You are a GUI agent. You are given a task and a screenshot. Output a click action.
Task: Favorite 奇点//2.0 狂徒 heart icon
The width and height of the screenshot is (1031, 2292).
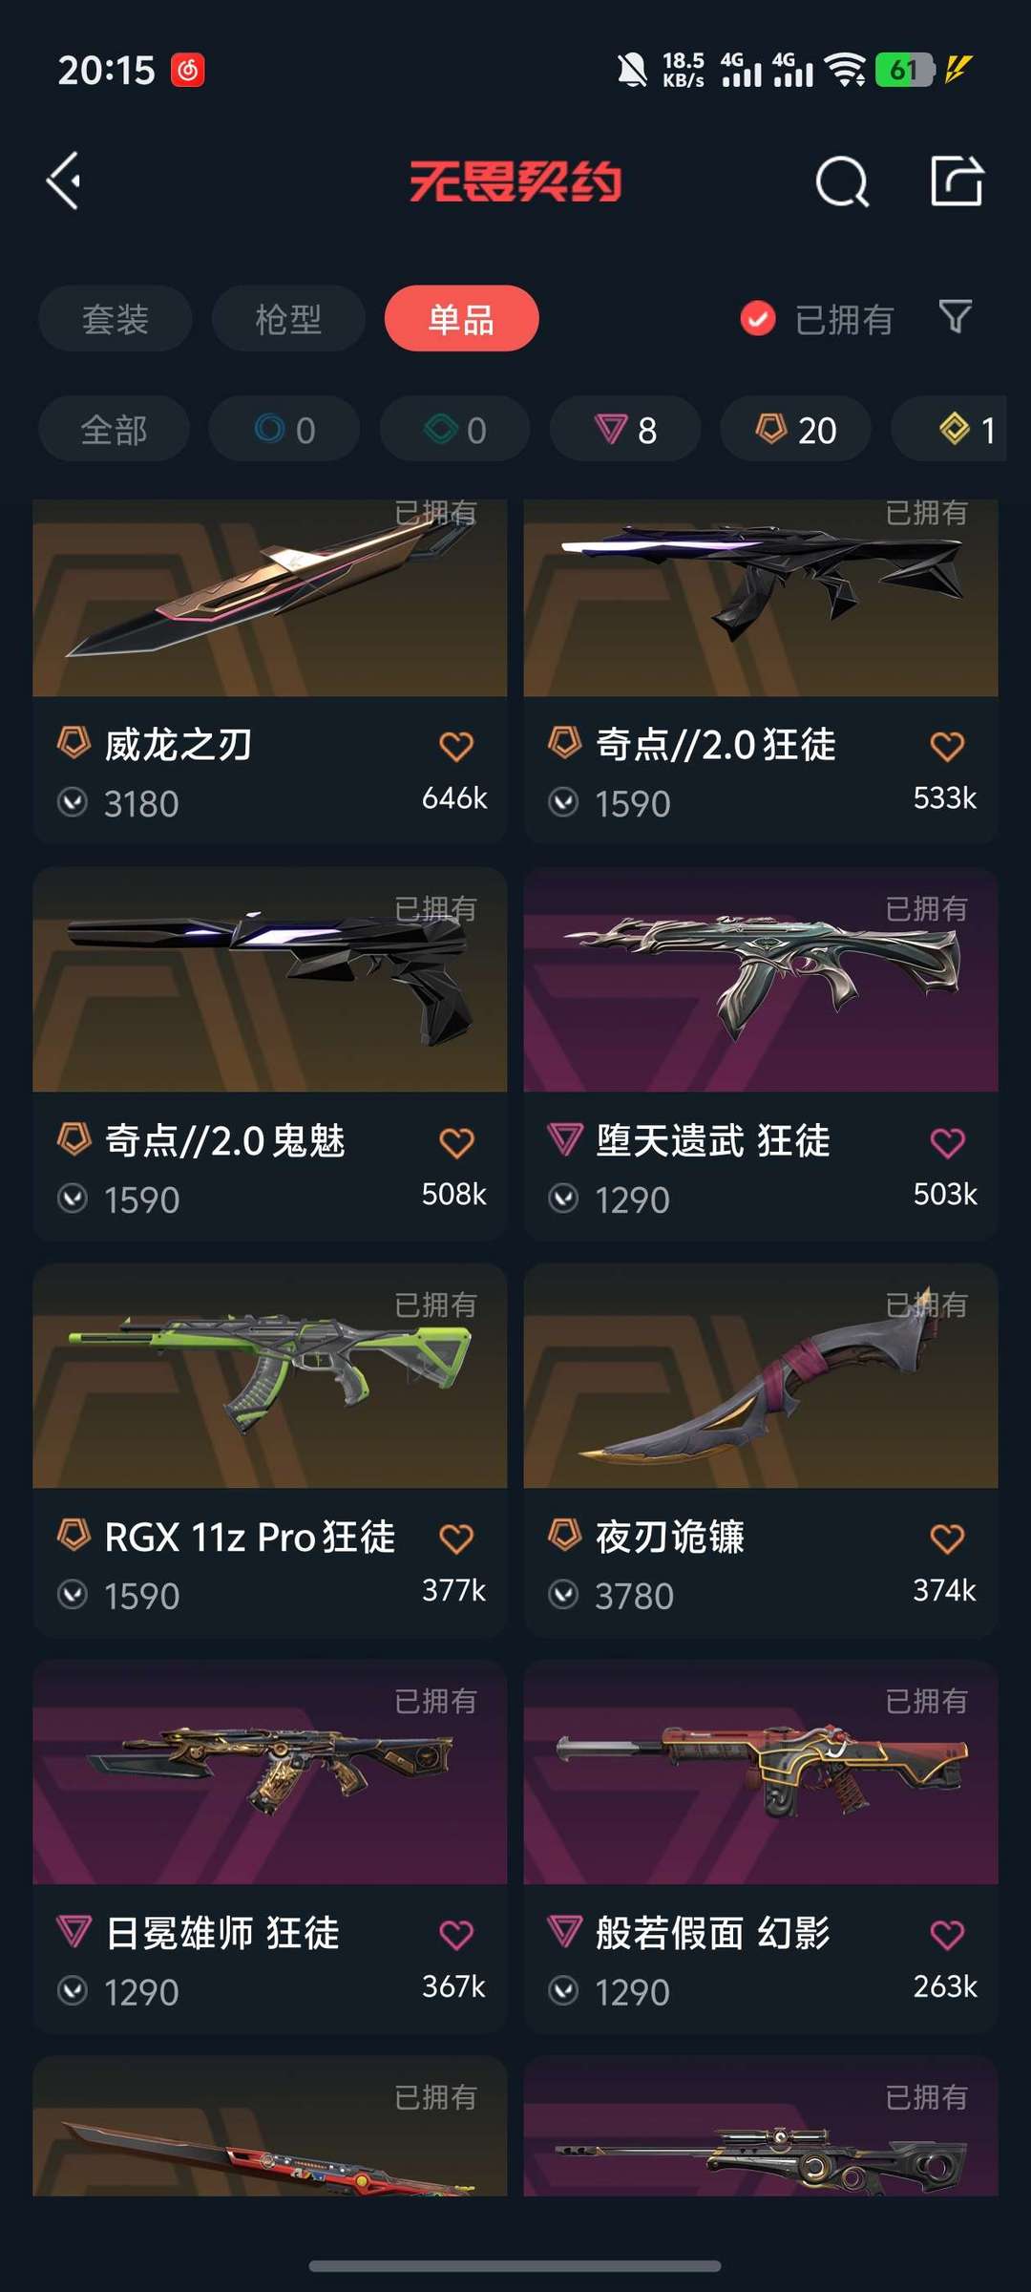point(947,746)
